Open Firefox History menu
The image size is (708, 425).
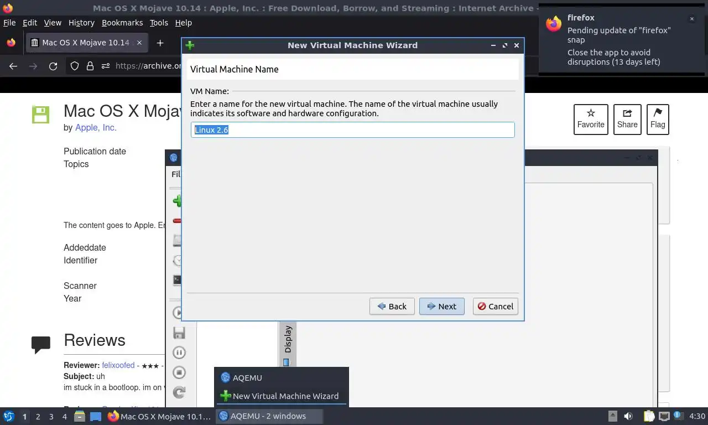(x=81, y=23)
